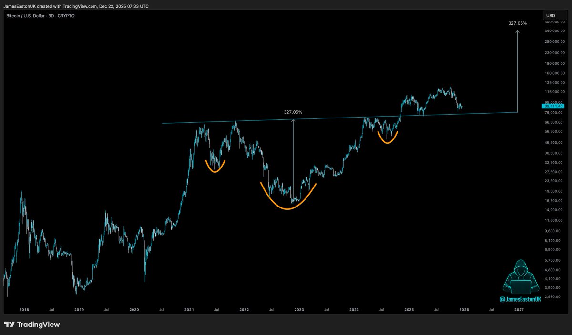
Task: Click the 2021 label on time axis
Action: tap(189, 309)
